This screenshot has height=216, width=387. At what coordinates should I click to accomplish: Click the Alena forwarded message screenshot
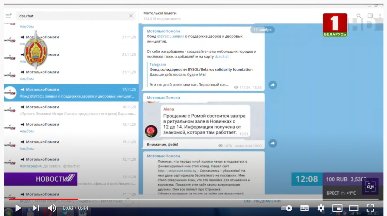(203, 121)
